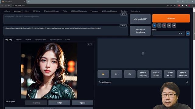Click the red extension icon in toolbar
Screen dimensions: 195x109
tap(179, 5)
